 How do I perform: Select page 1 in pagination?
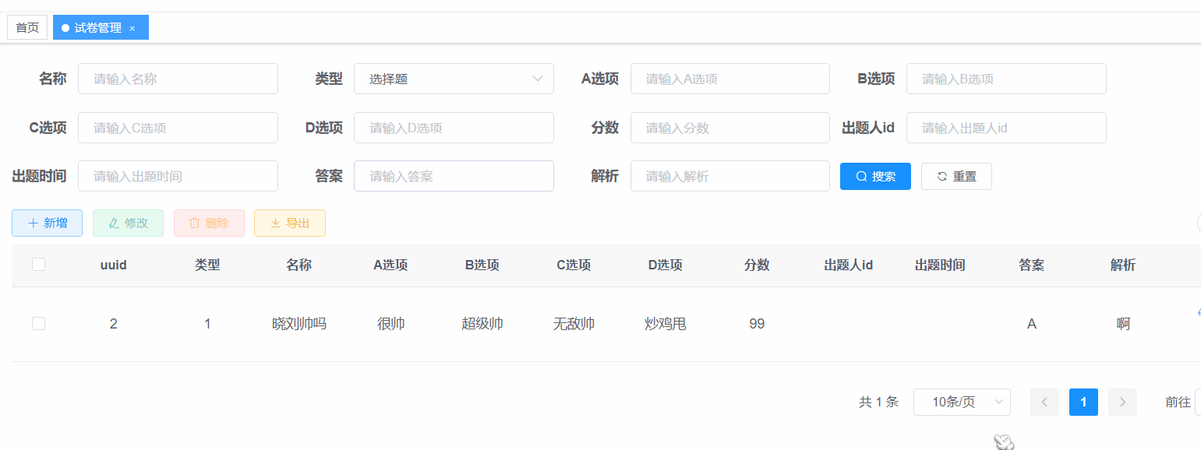[x=1083, y=402]
